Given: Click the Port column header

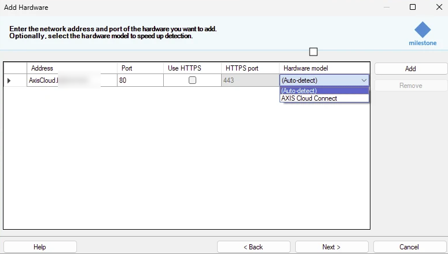Looking at the screenshot, I should (x=140, y=68).
